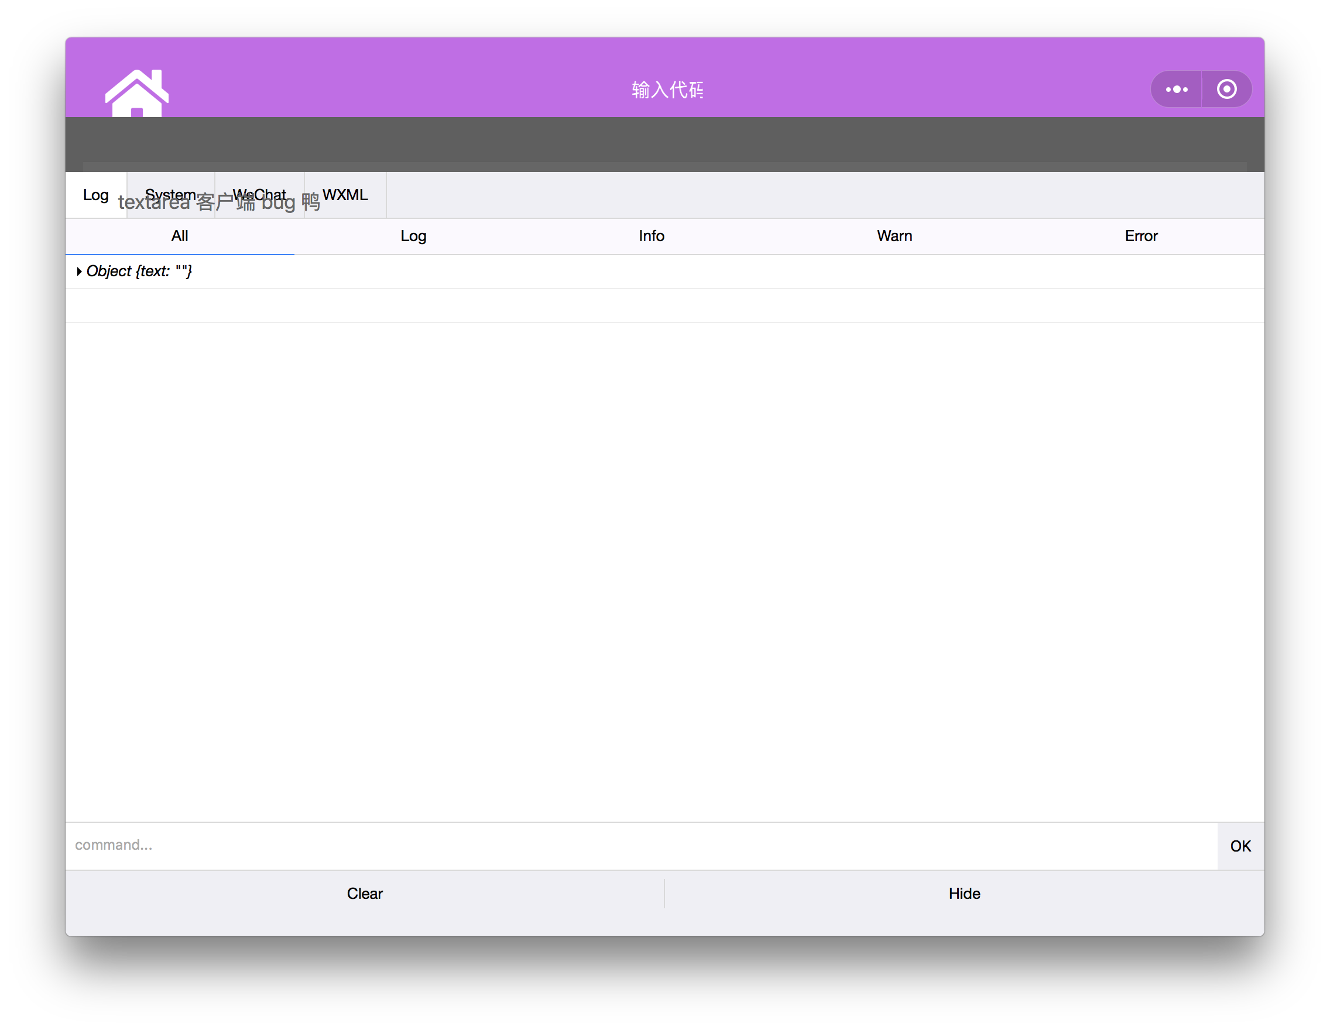Filter console by Log level
1330x1030 pixels.
413,236
